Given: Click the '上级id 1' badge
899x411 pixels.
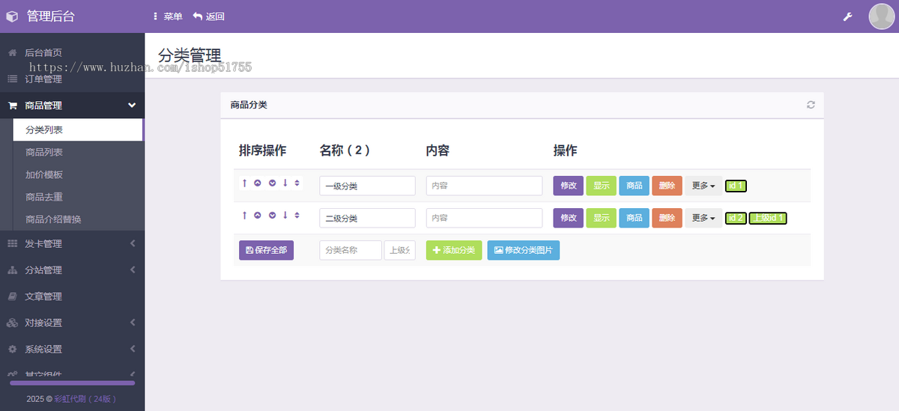Looking at the screenshot, I should click(x=768, y=218).
